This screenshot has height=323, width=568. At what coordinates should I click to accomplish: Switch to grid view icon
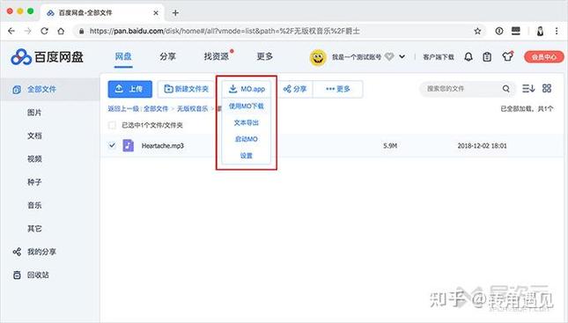click(547, 88)
